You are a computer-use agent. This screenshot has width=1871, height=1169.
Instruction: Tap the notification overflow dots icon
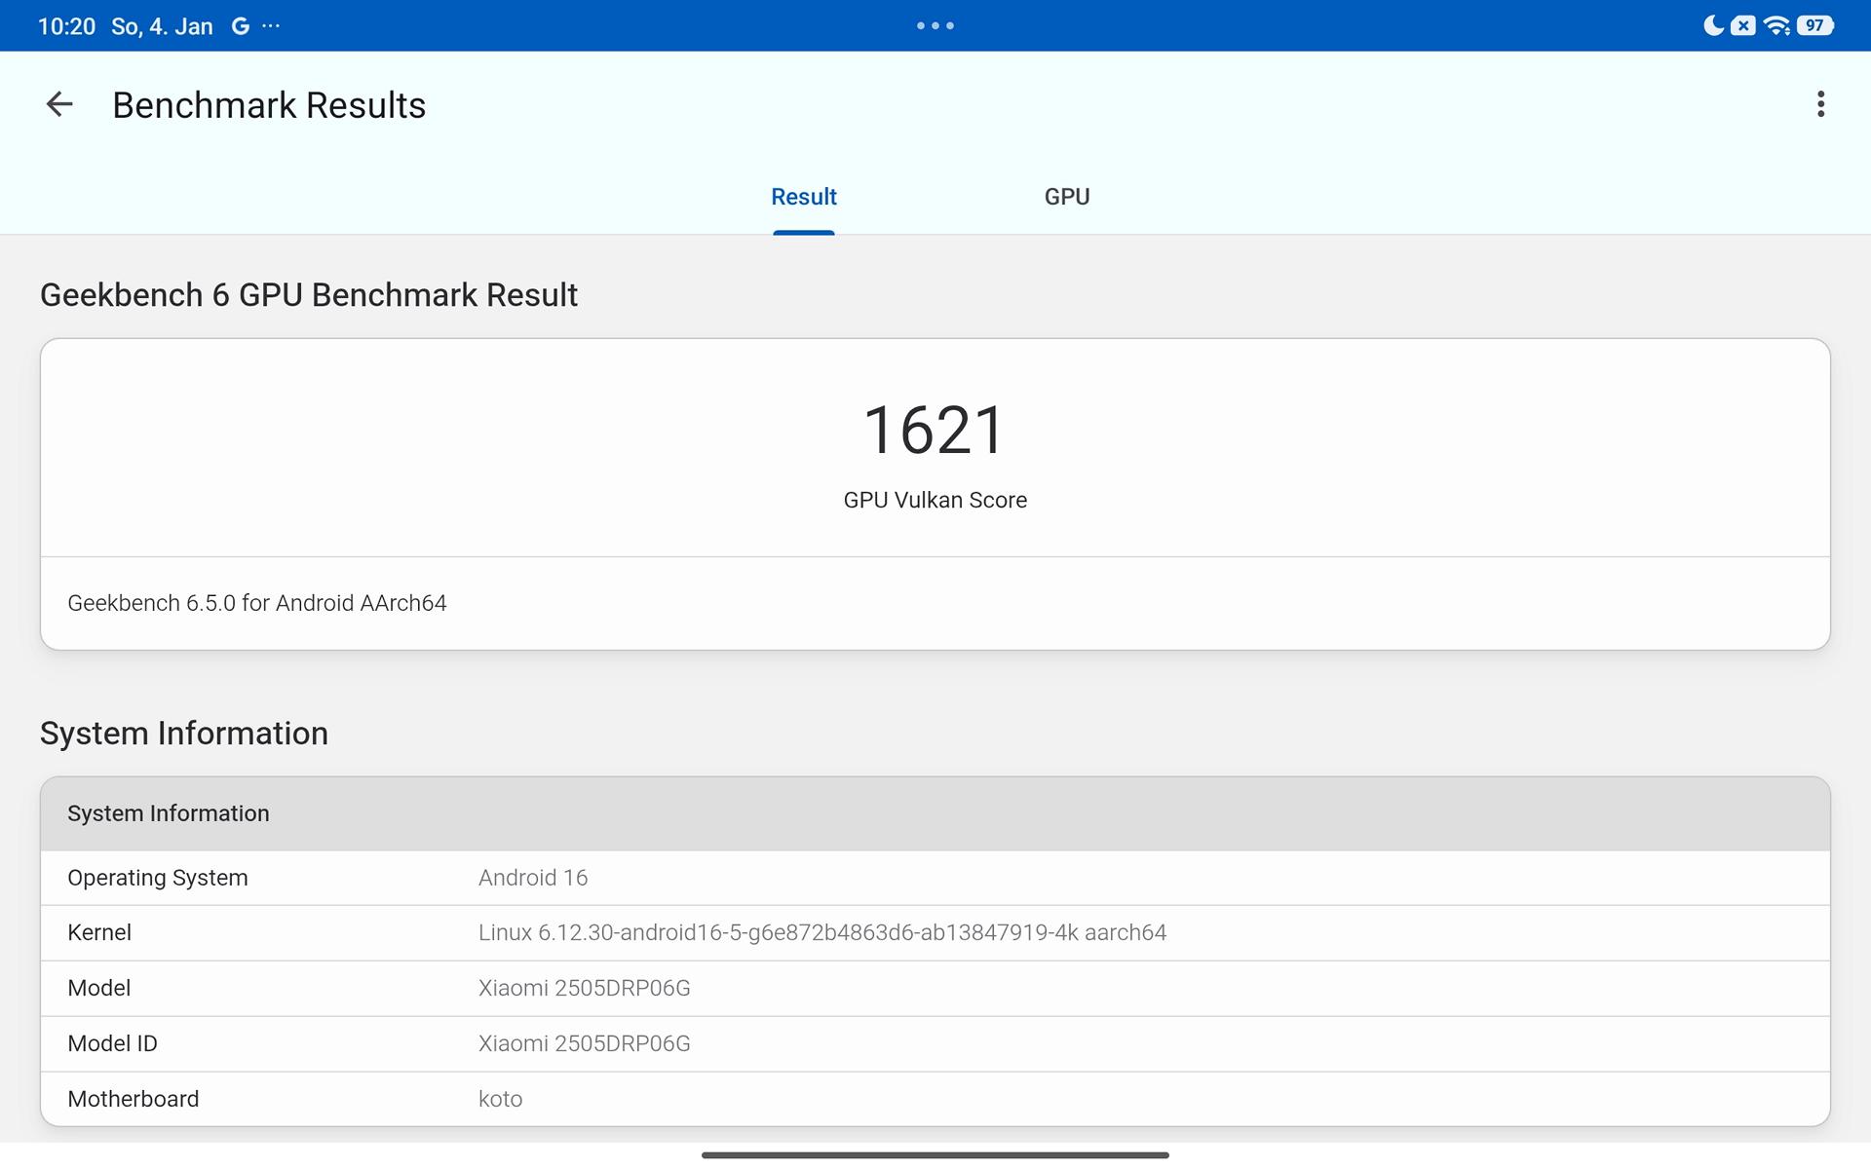click(x=272, y=26)
